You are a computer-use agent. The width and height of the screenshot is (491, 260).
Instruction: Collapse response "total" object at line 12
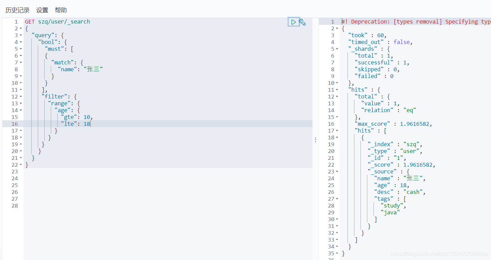point(337,97)
